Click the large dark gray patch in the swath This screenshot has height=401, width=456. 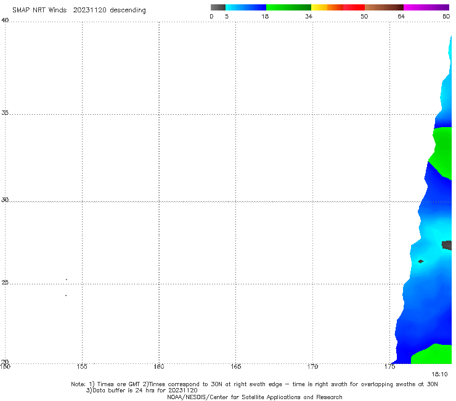click(x=447, y=245)
